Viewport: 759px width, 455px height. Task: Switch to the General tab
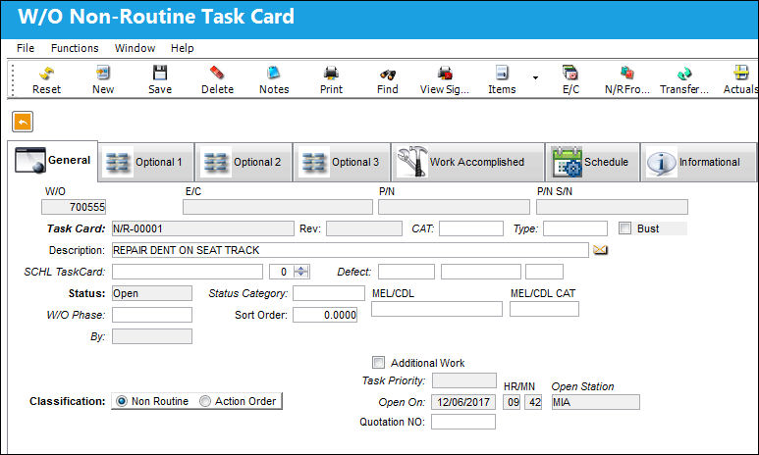(x=53, y=161)
